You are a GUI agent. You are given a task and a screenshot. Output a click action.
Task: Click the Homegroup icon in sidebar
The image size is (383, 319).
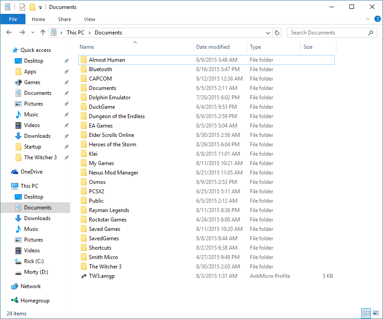(x=15, y=300)
